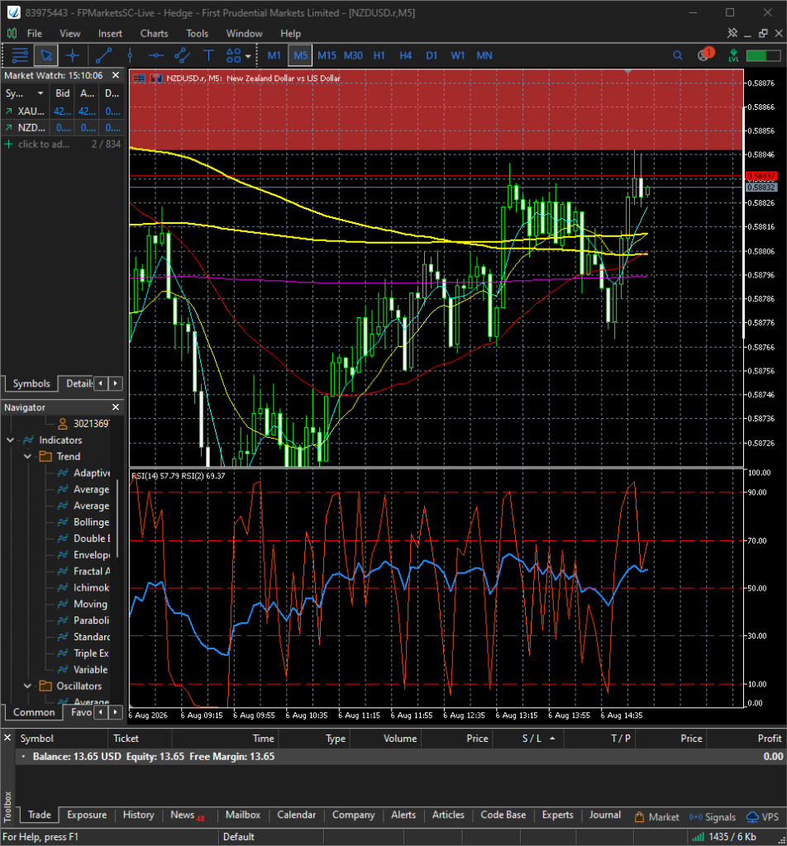Switch chart to M15 timeframe
Image resolution: width=787 pixels, height=846 pixels.
click(327, 55)
